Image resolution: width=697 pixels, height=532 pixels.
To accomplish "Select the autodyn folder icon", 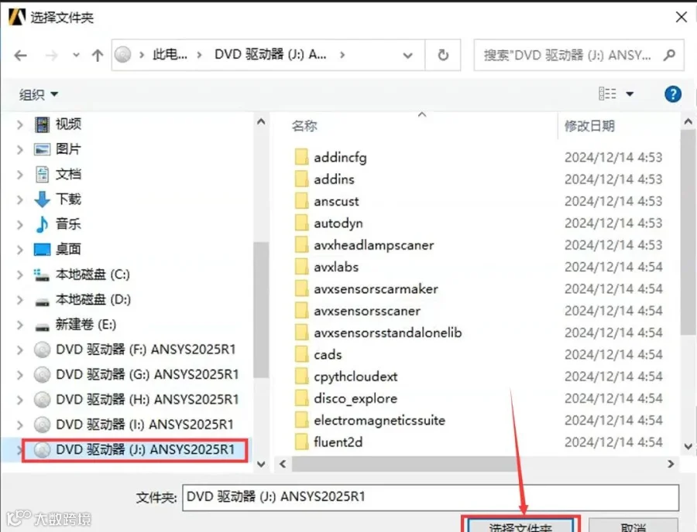I will pos(301,223).
